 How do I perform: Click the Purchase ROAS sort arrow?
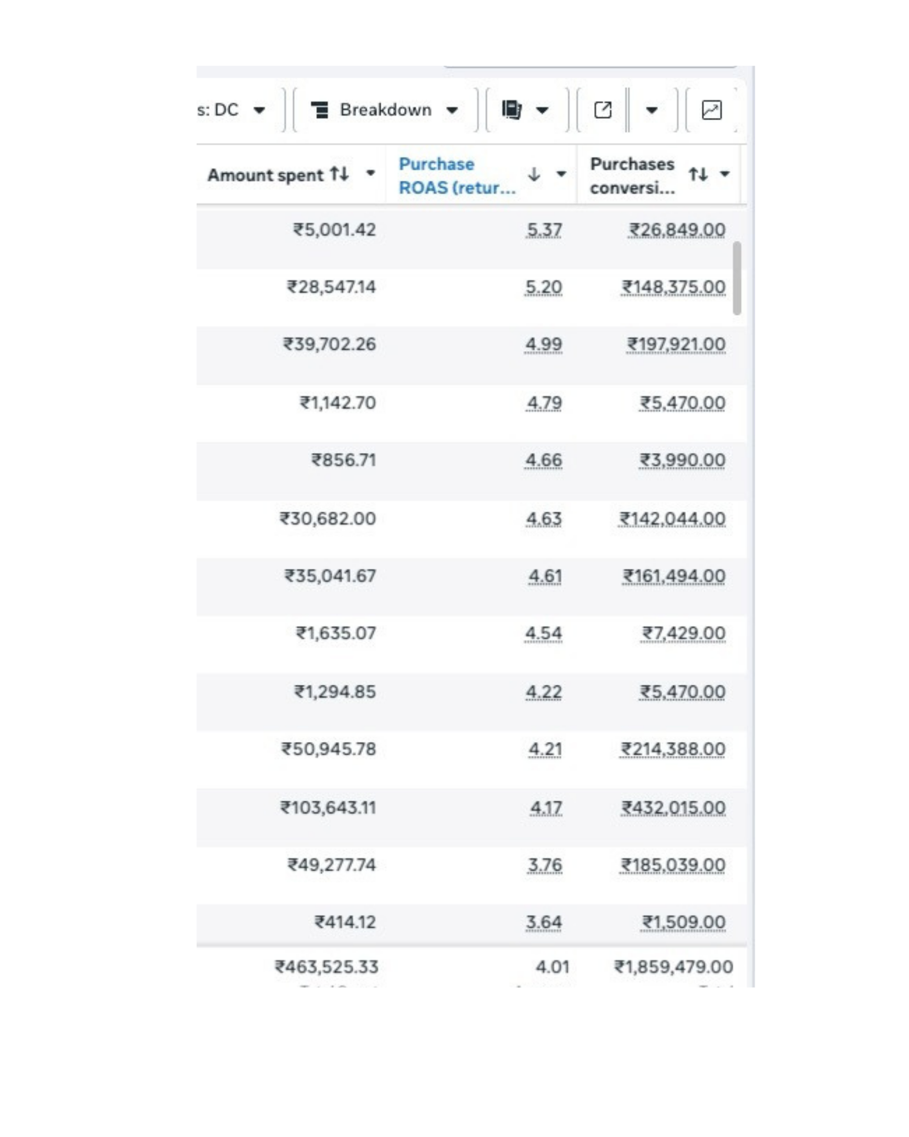pos(533,174)
